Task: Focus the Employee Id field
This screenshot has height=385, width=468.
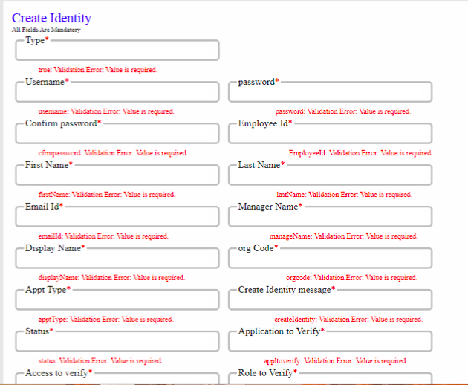Action: pos(331,133)
